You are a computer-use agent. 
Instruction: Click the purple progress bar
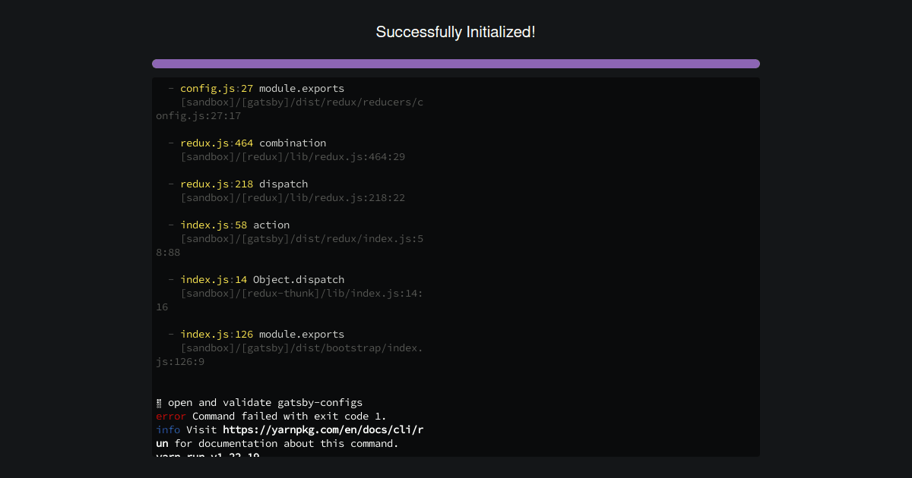(x=456, y=64)
